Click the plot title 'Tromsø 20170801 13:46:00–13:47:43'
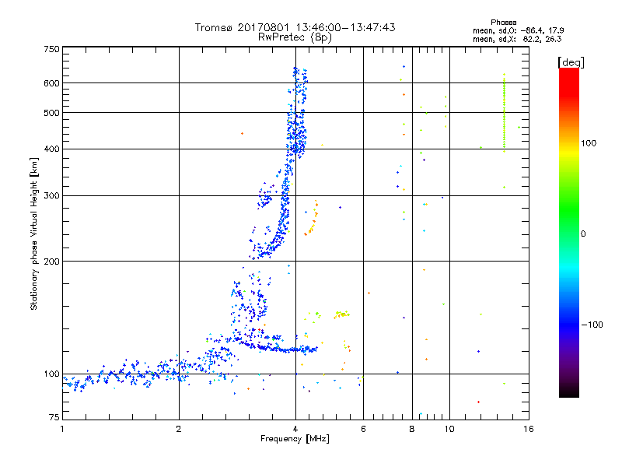This screenshot has height=467, width=622. pos(295,27)
